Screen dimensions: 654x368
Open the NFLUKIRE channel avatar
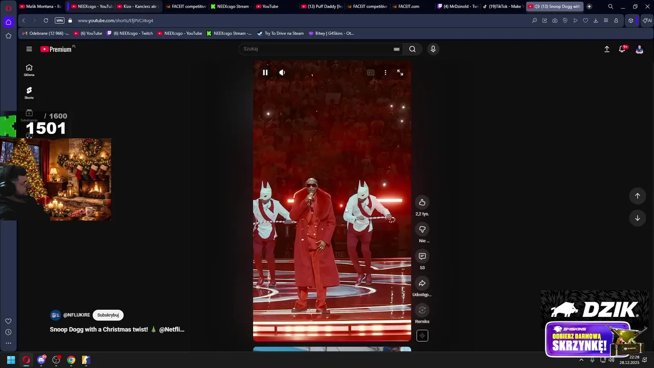(55, 315)
